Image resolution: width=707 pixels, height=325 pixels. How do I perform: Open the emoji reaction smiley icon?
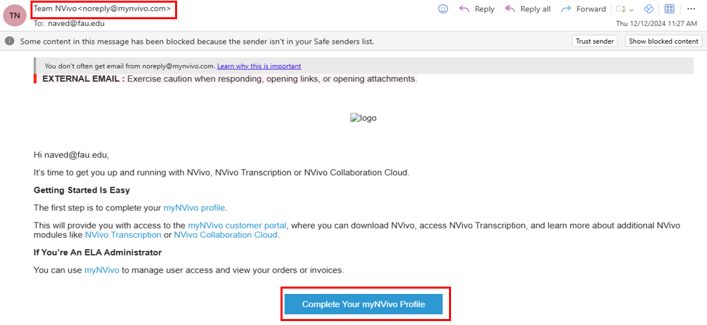[x=443, y=9]
